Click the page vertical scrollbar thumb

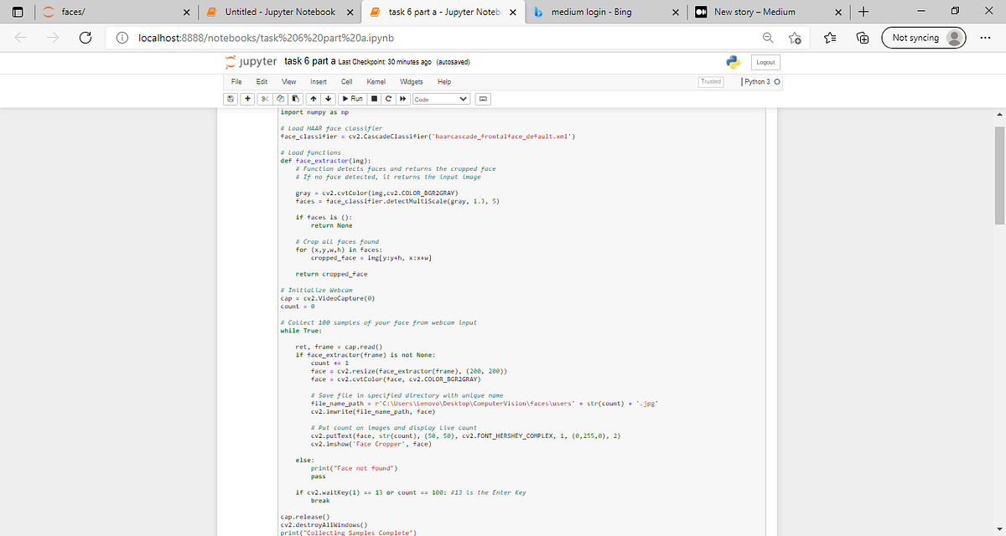pos(998,175)
